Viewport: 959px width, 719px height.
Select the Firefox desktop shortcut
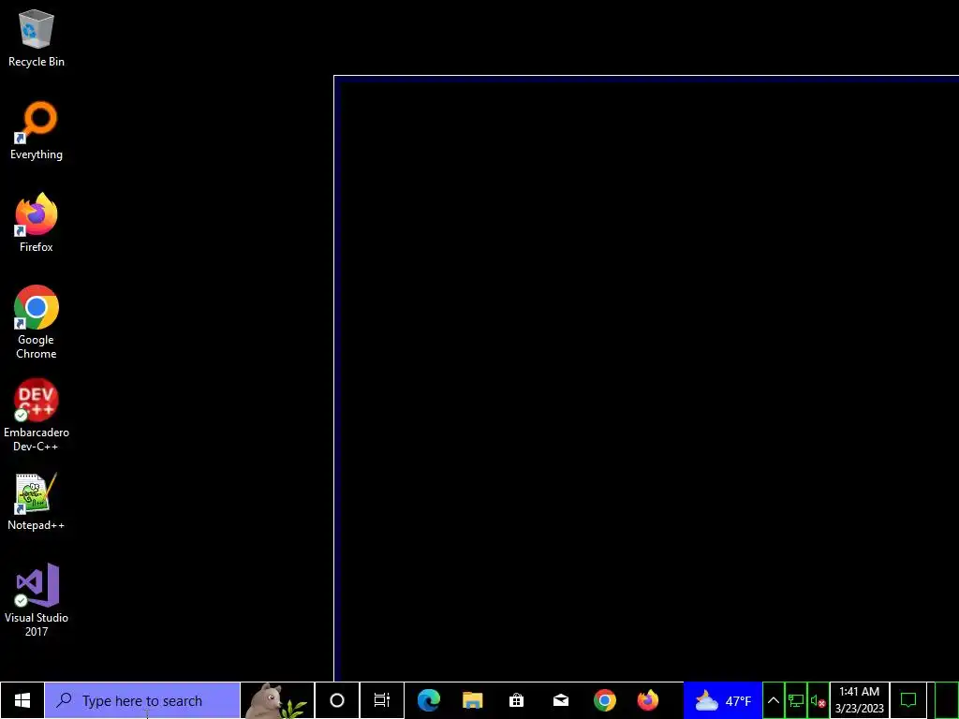point(37,223)
